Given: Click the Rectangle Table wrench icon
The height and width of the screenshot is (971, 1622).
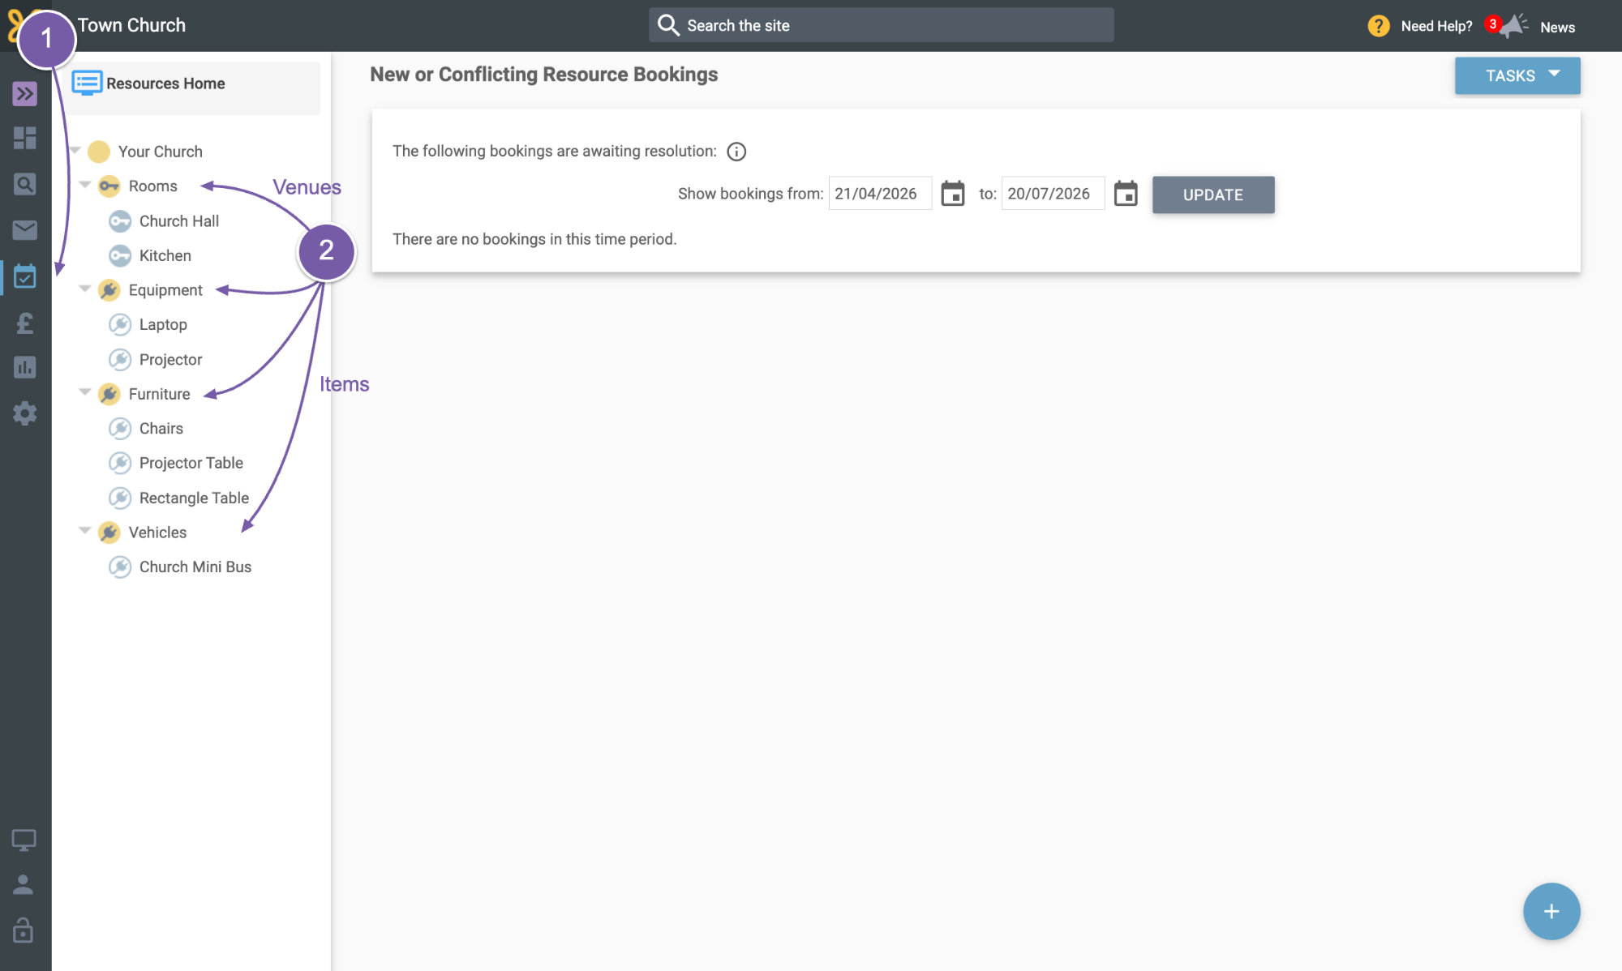Looking at the screenshot, I should (x=120, y=498).
